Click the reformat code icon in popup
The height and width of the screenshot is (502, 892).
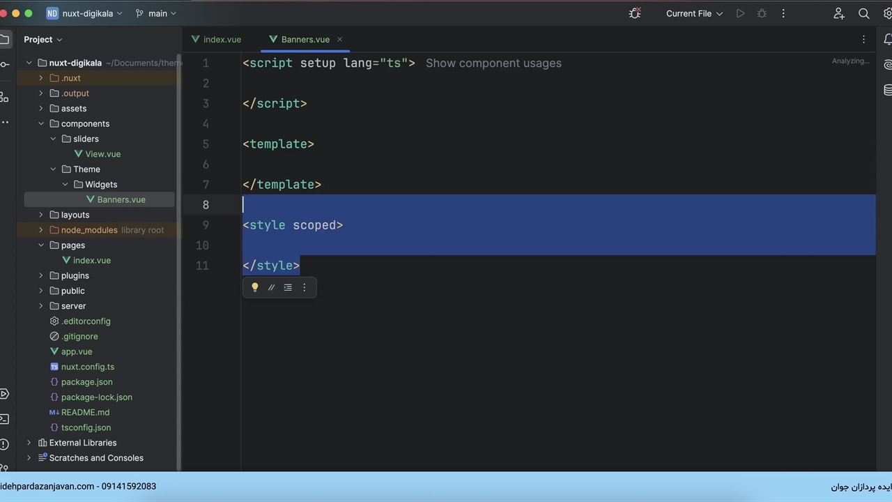click(x=288, y=287)
